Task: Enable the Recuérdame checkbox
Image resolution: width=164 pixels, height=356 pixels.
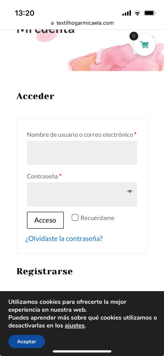Action: pos(75,218)
